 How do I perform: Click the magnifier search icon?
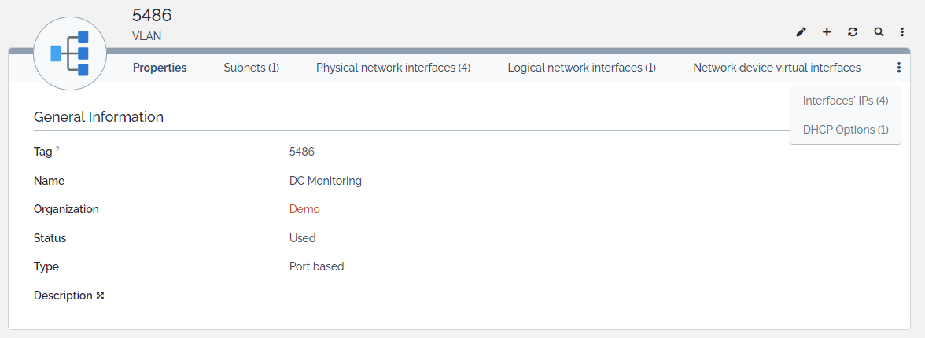click(879, 32)
